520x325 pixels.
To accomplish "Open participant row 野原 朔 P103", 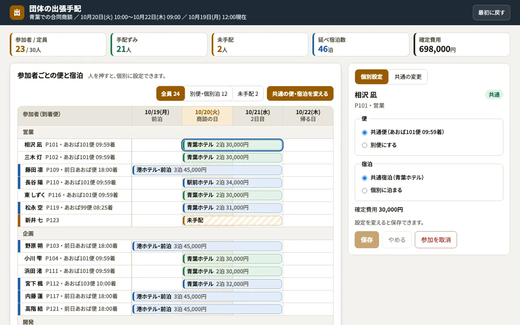I will [x=75, y=246].
